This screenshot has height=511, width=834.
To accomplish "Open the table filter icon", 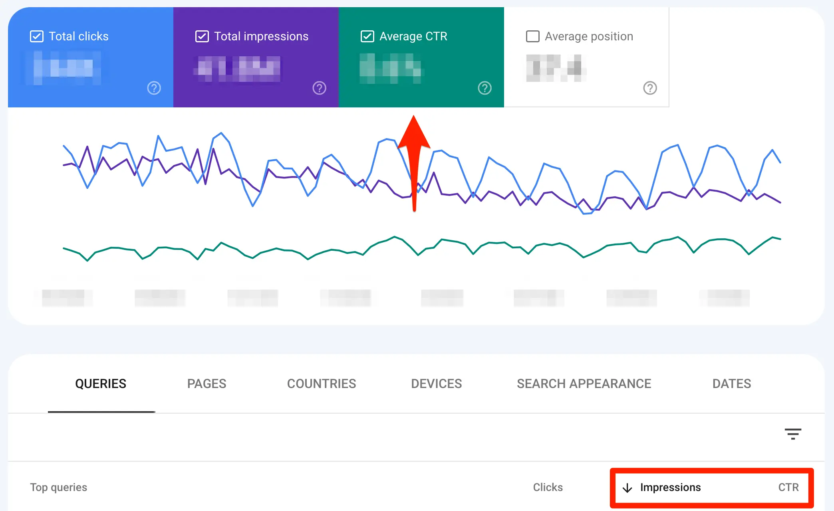I will point(792,434).
